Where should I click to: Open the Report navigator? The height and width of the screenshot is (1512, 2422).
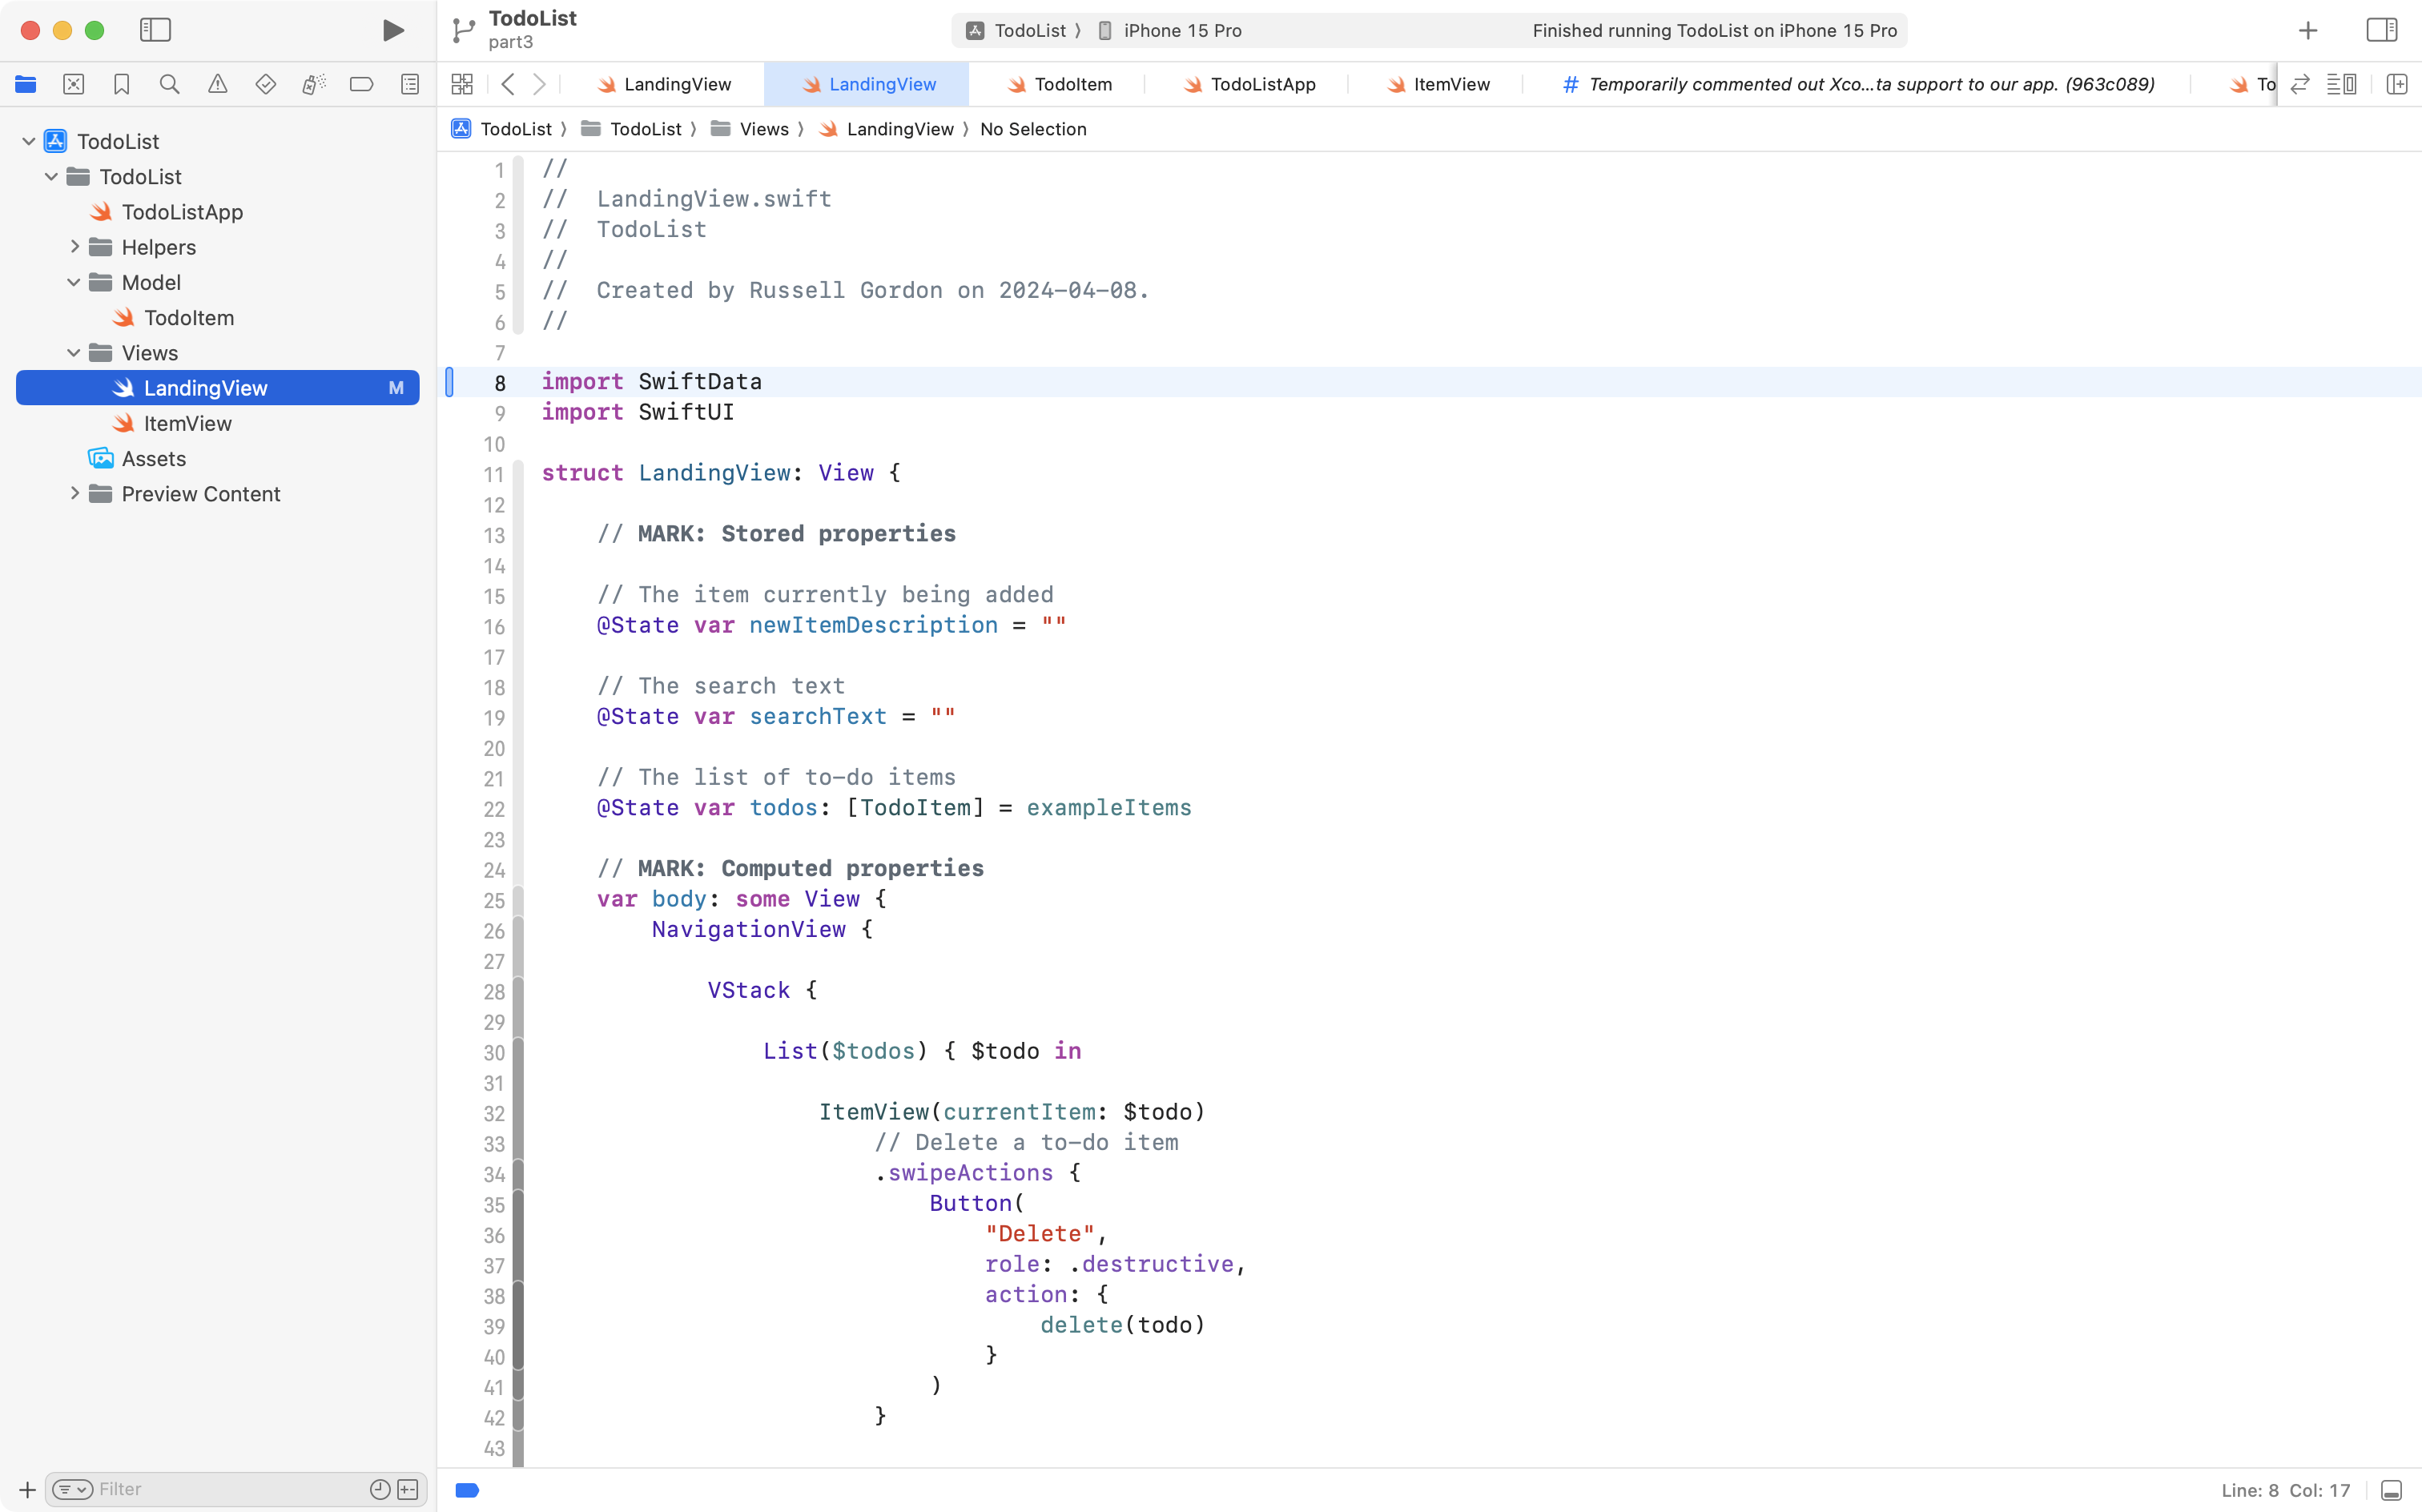tap(410, 84)
